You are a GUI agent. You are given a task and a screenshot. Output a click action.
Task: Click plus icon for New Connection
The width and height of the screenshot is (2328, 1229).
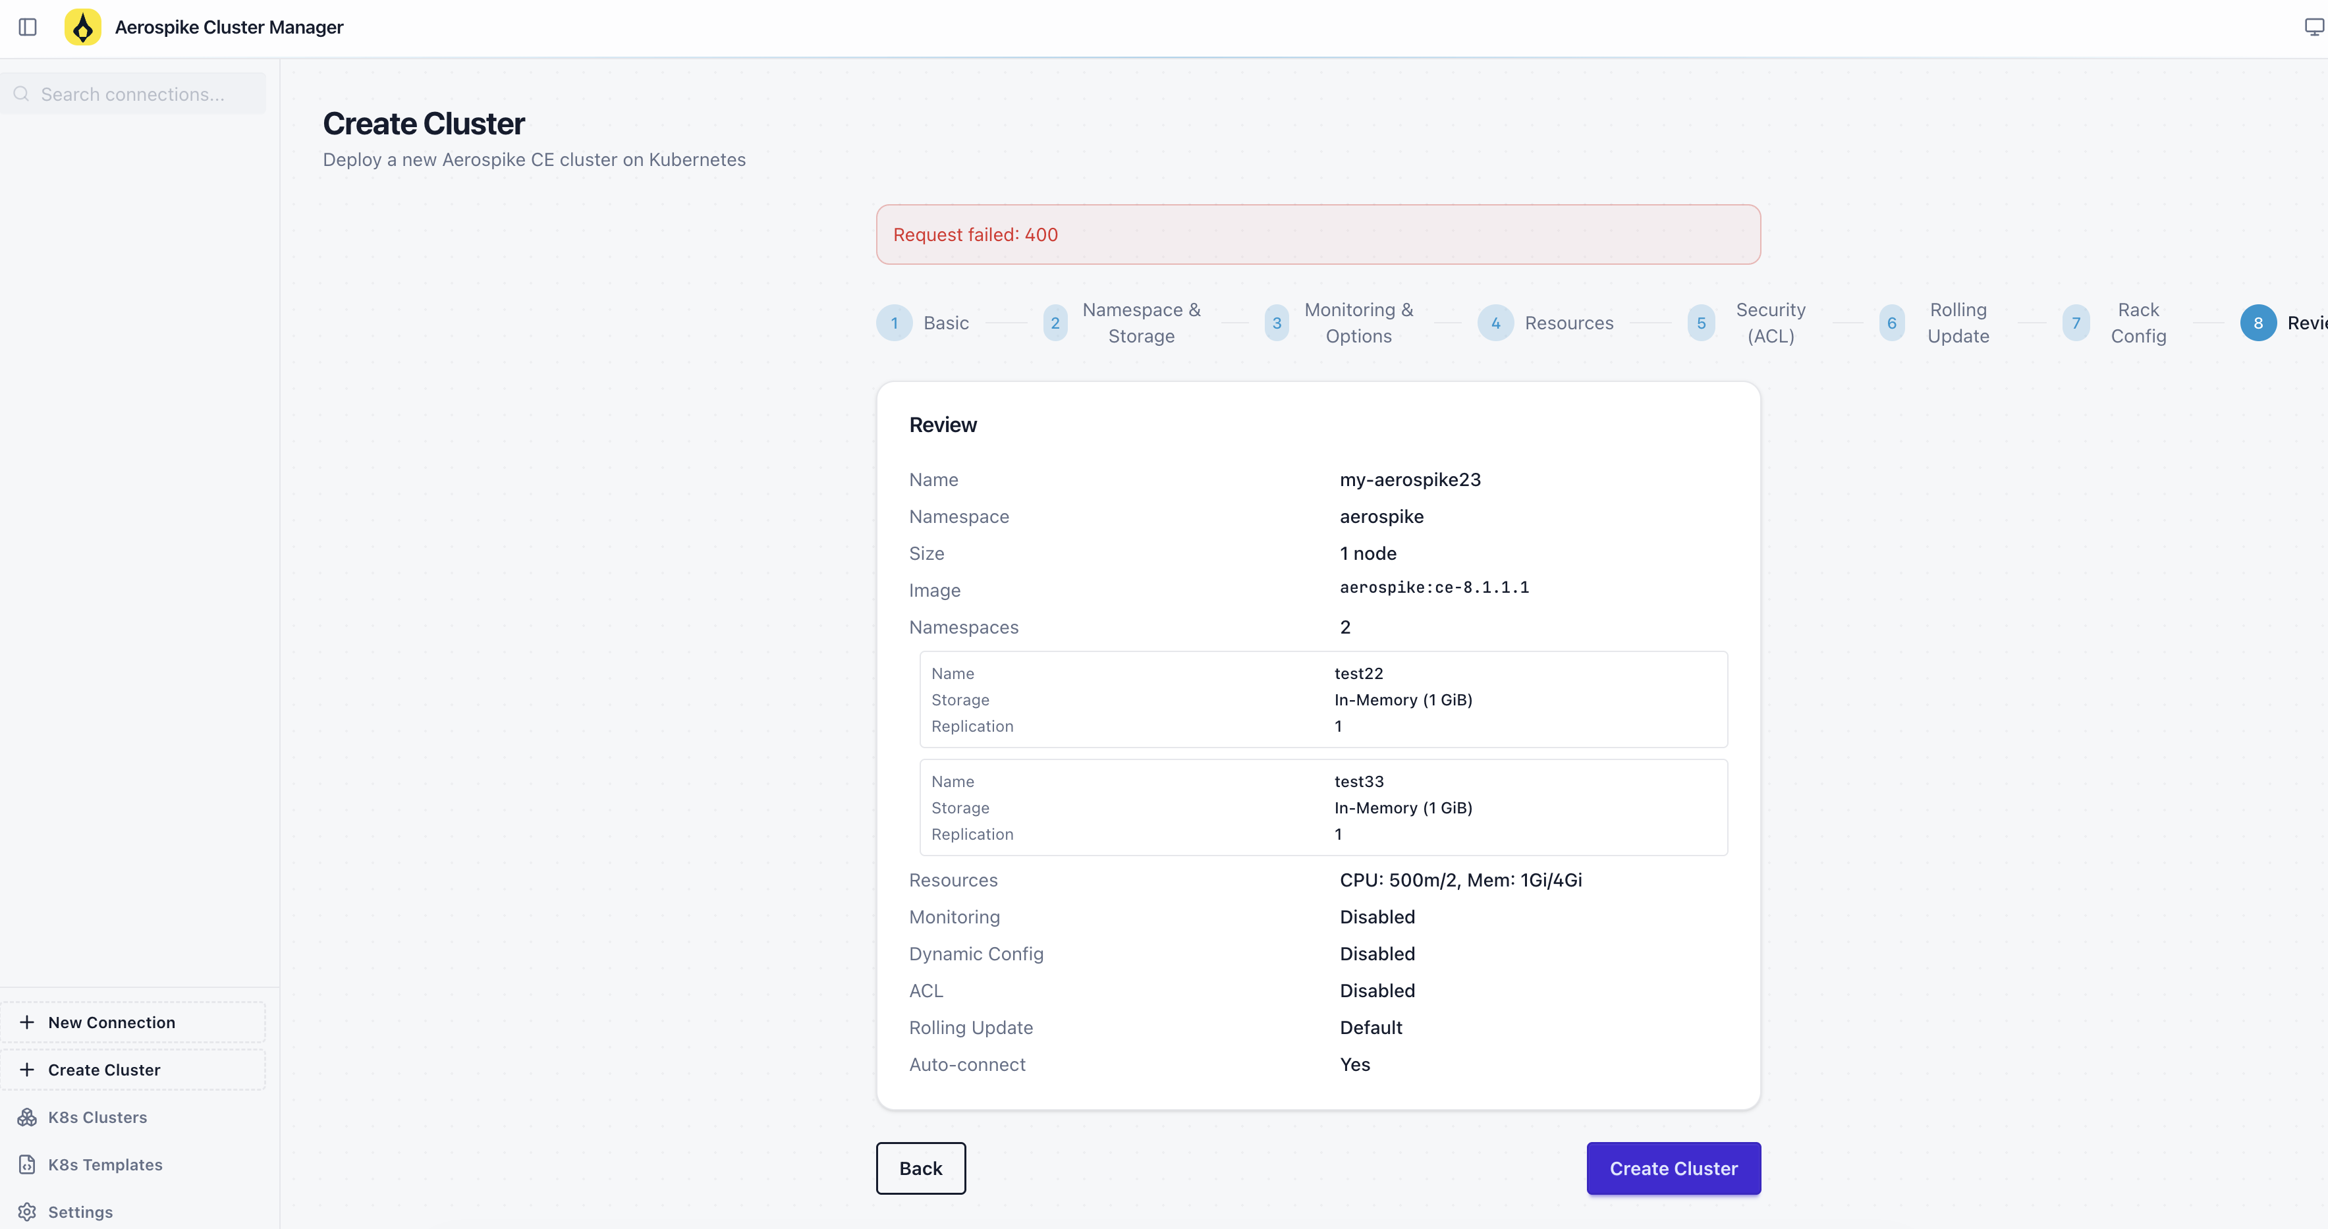pyautogui.click(x=27, y=1022)
